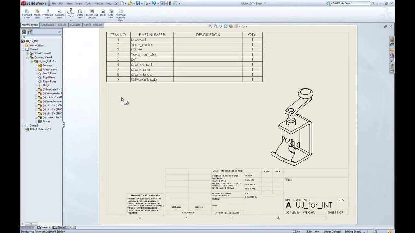Click the 'Yoke_female' part number cell

(152, 54)
